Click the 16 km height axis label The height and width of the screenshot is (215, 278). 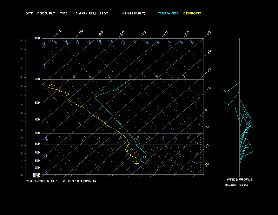click(21, 40)
